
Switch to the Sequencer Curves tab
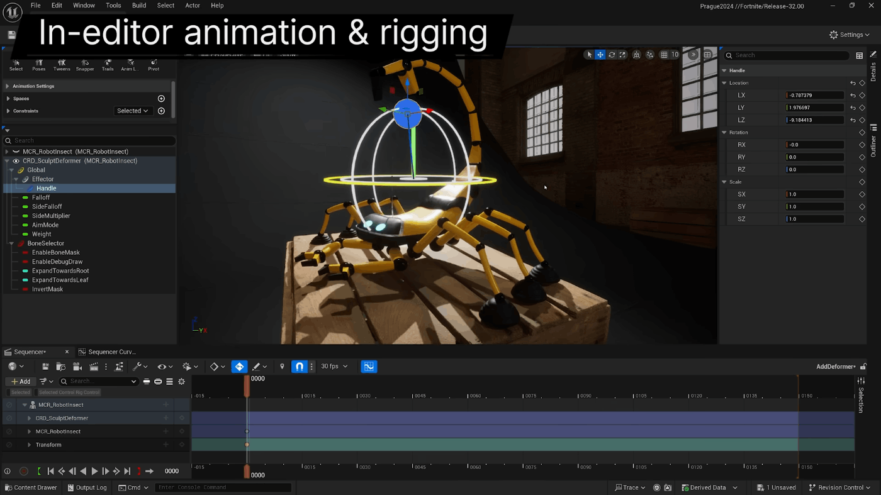point(107,352)
